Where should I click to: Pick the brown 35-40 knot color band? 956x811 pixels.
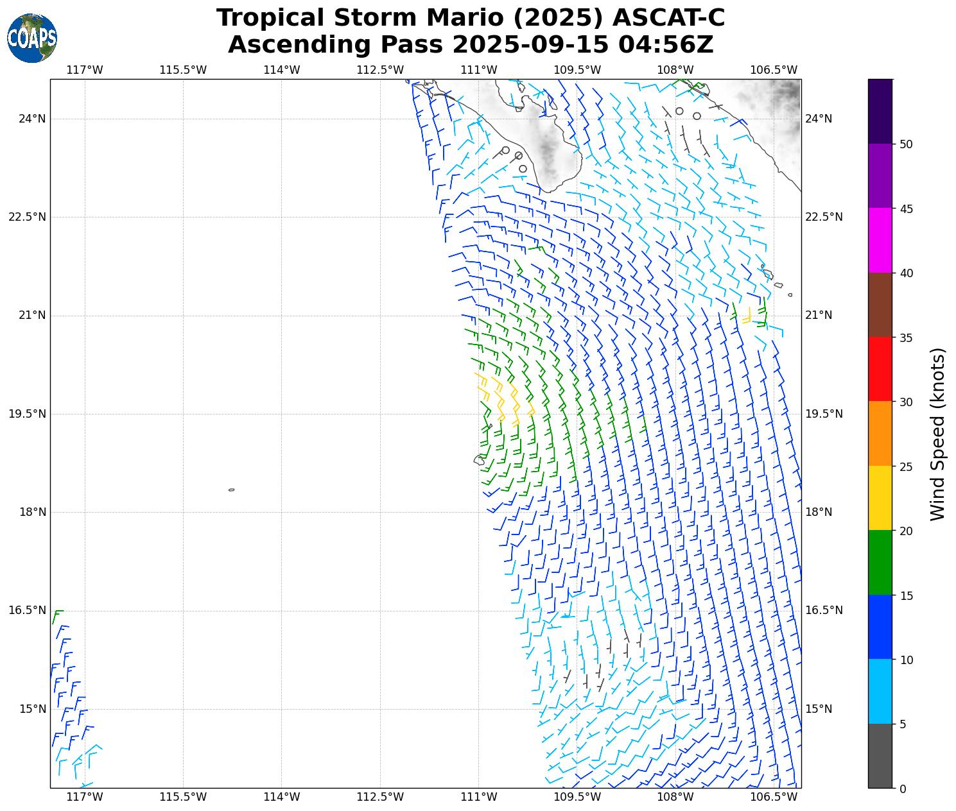point(880,305)
